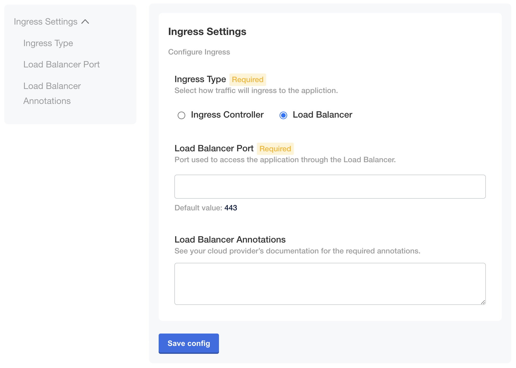This screenshot has width=516, height=368.
Task: Select the Load Balancer radio button
Action: click(x=283, y=115)
